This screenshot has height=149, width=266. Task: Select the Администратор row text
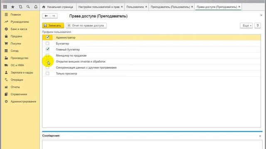click(x=66, y=38)
